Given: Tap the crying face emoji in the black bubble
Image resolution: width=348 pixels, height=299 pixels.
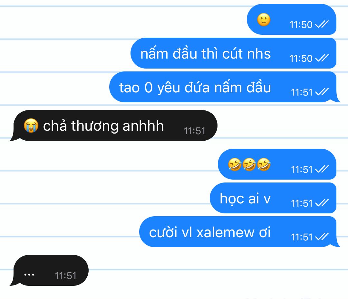Looking at the screenshot, I should 31,126.
